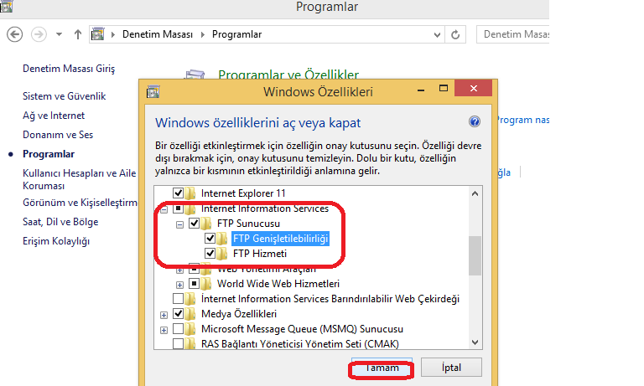Open the address bar history dropdown
644x386 pixels.
(x=437, y=35)
